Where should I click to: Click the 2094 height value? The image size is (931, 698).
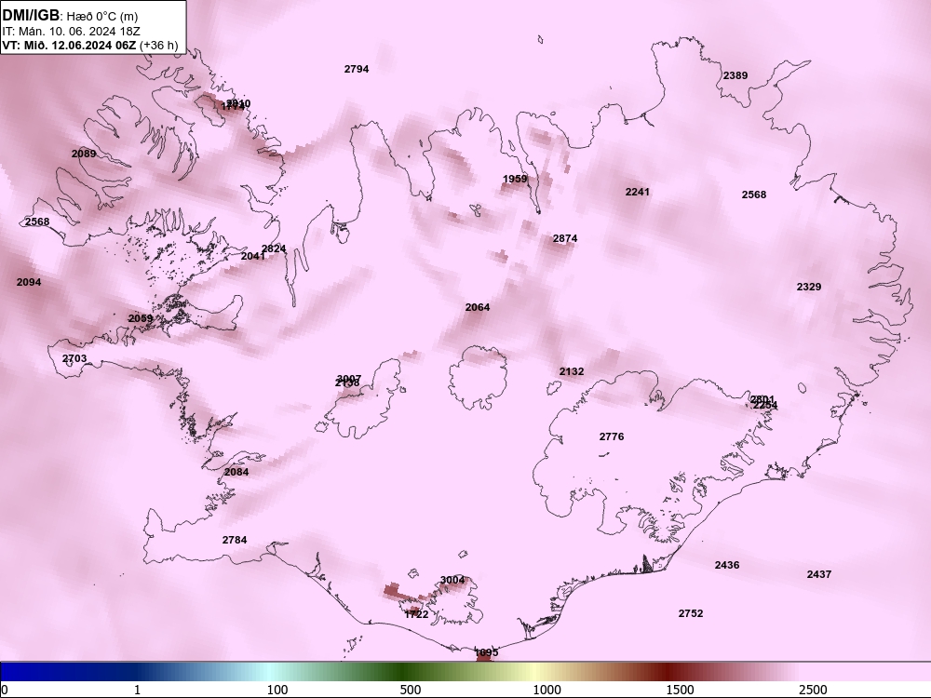pyautogui.click(x=29, y=283)
